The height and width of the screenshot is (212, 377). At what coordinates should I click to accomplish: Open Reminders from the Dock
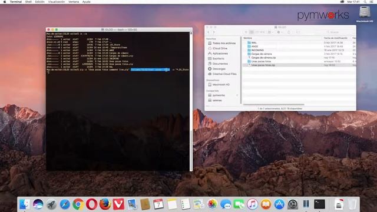[x=186, y=204]
